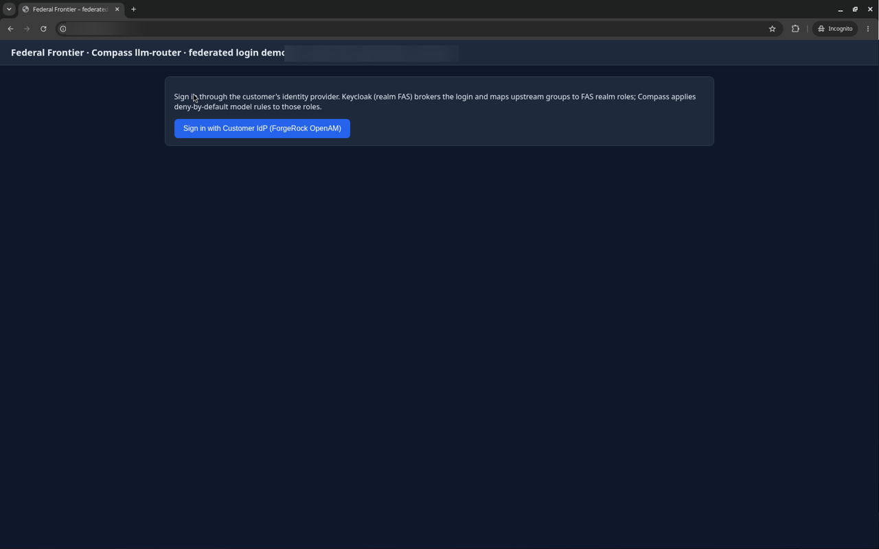This screenshot has height=549, width=879.
Task: Open the Extensions puzzle icon
Action: point(795,29)
